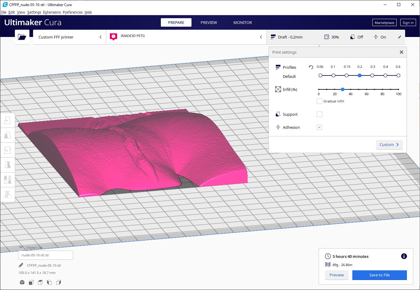Switch to left side view icon
Viewport: 420px width, 290px height.
tap(49, 282)
